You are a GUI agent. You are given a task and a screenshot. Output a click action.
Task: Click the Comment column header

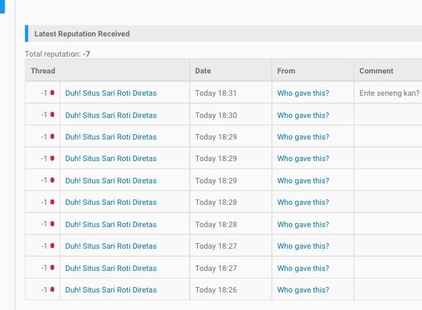376,71
